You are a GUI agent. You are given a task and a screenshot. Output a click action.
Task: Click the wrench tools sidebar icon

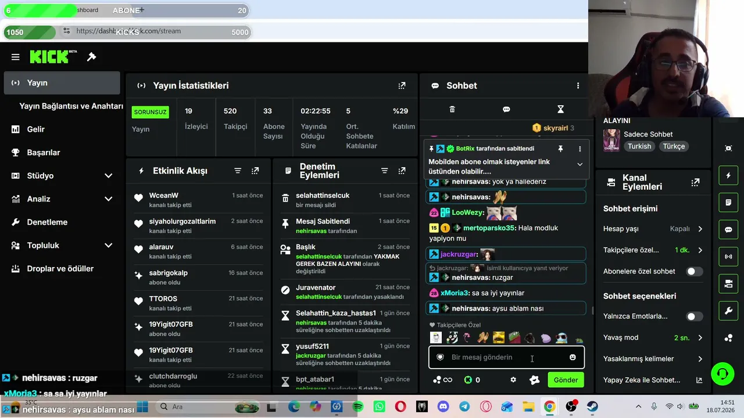[x=728, y=311]
